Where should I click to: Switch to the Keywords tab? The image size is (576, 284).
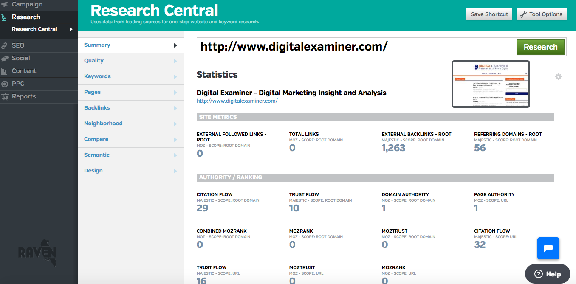click(x=97, y=76)
